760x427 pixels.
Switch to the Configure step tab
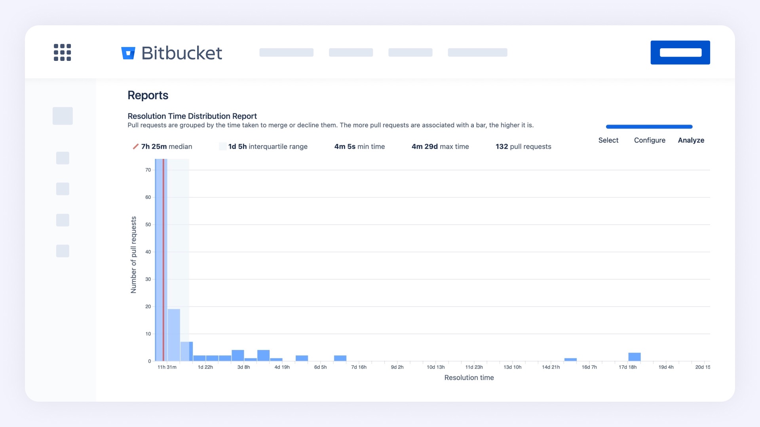pyautogui.click(x=650, y=140)
